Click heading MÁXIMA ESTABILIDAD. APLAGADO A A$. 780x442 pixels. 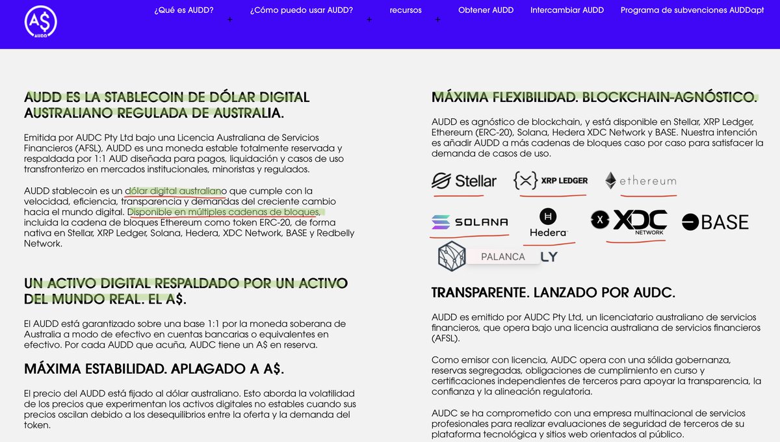point(154,369)
